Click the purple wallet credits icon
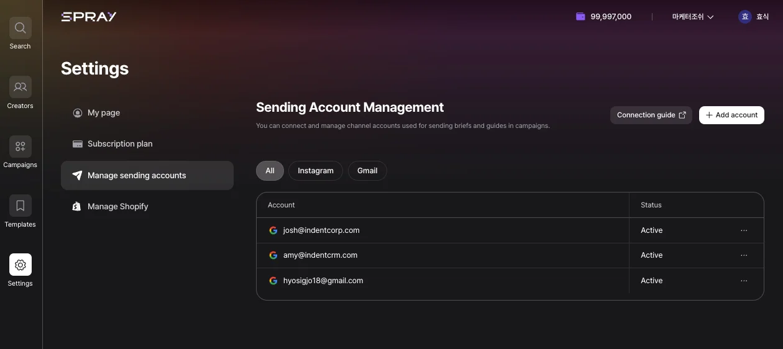Screen dimensions: 783x349 tap(580, 17)
